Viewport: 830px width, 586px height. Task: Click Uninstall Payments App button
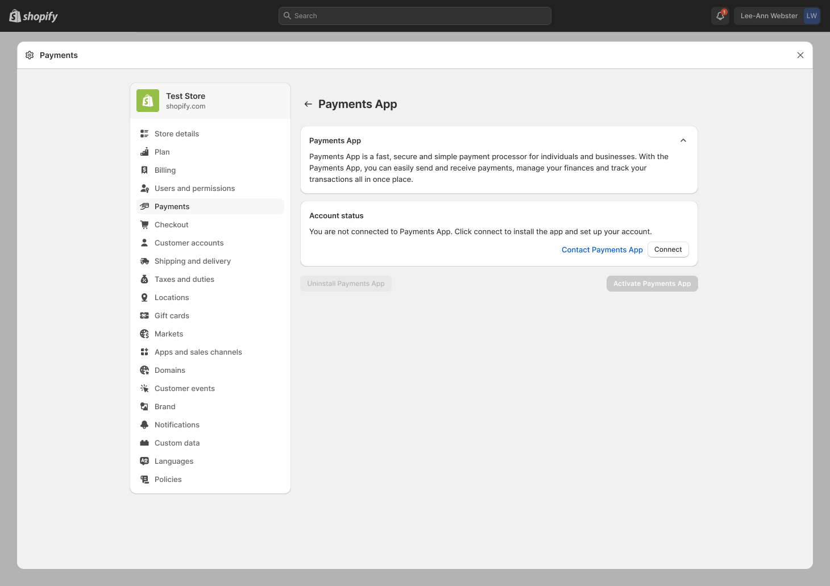coord(346,284)
